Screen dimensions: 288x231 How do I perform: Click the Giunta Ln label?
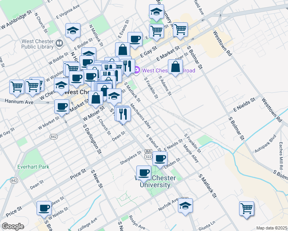click(x=207, y=226)
